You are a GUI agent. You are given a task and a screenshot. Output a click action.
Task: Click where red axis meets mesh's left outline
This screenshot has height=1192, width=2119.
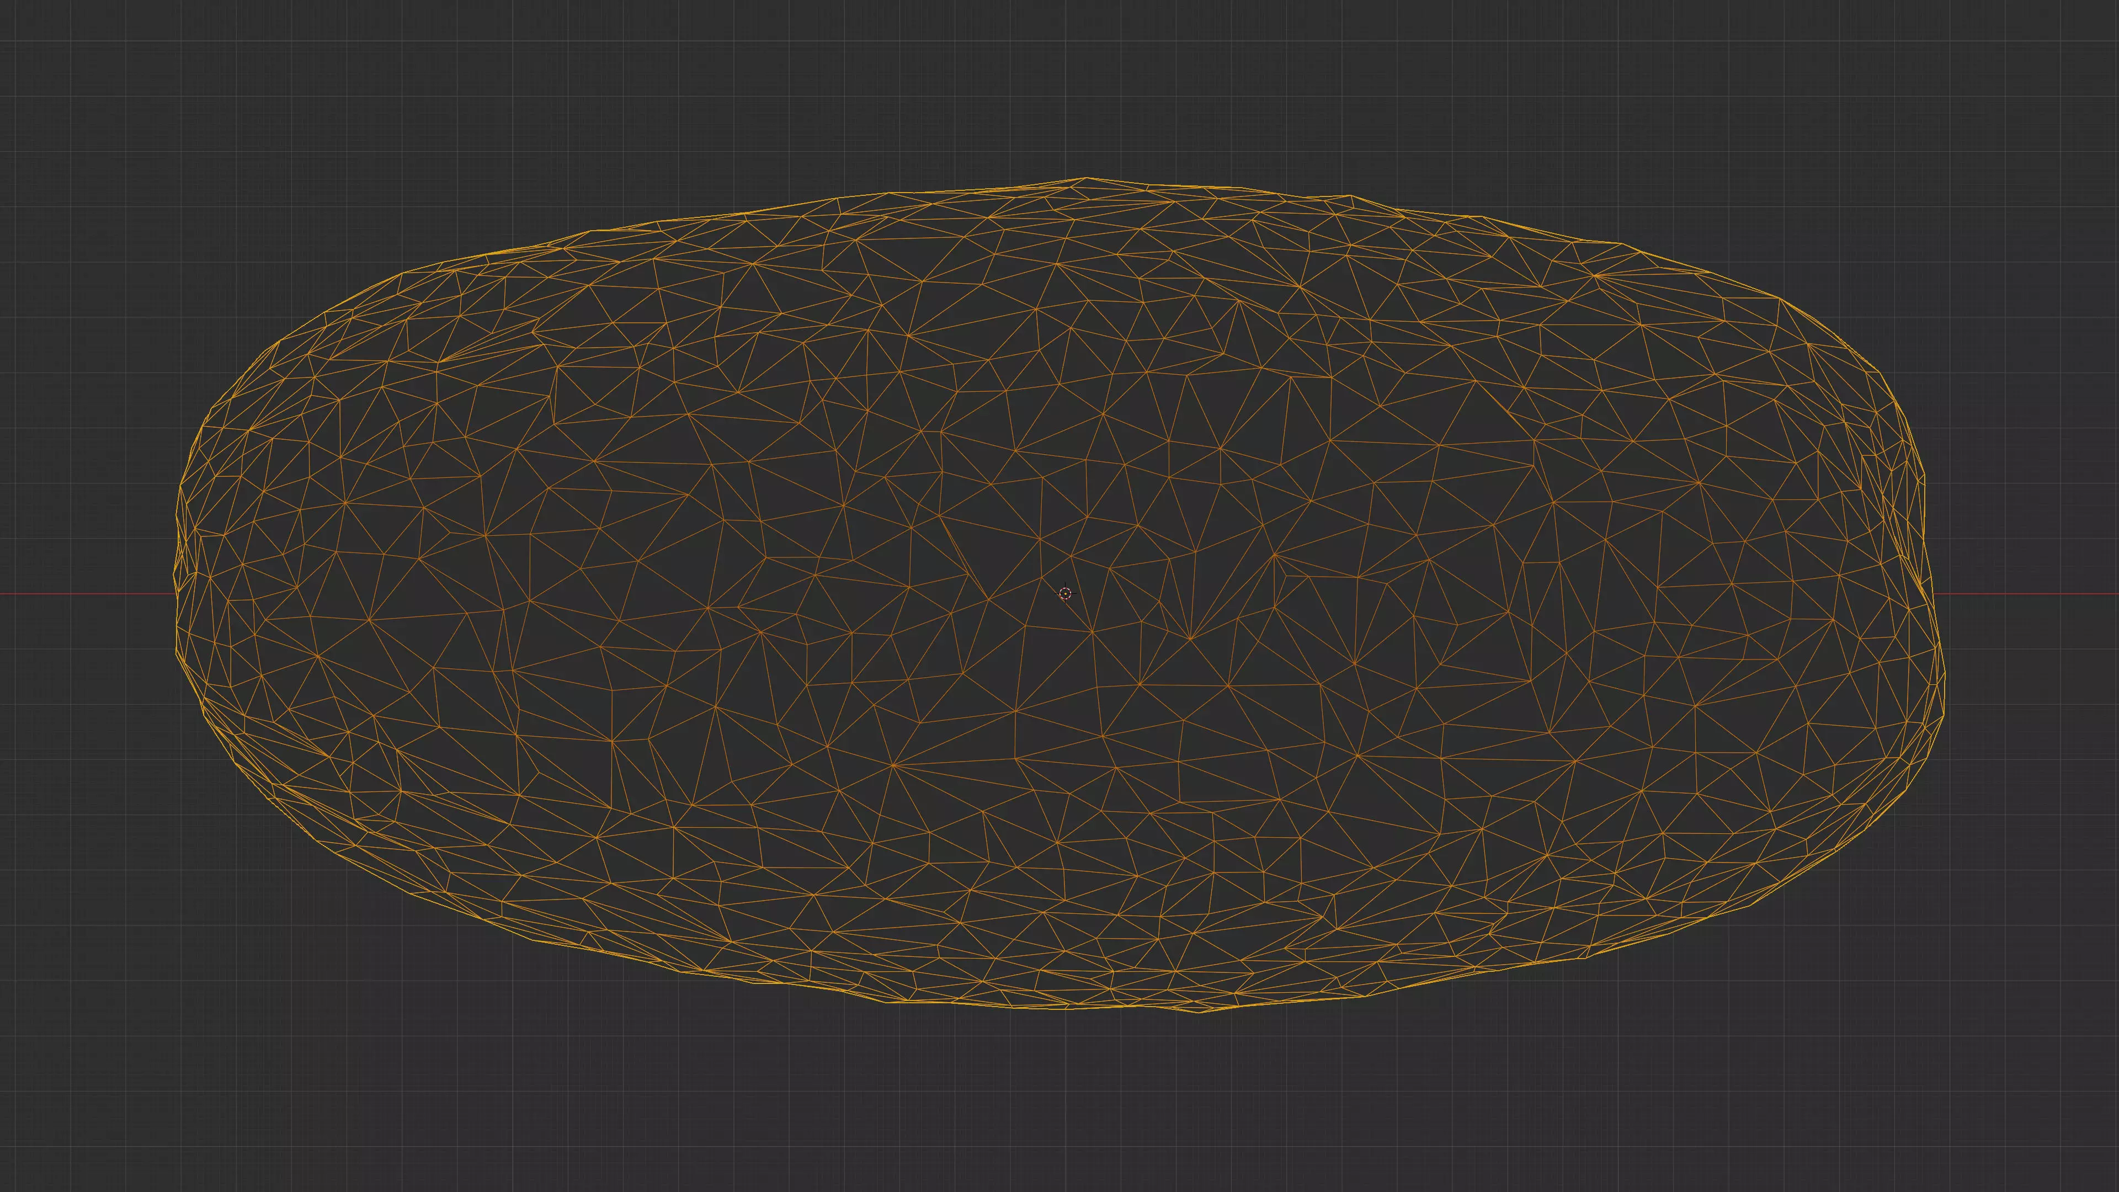177,593
